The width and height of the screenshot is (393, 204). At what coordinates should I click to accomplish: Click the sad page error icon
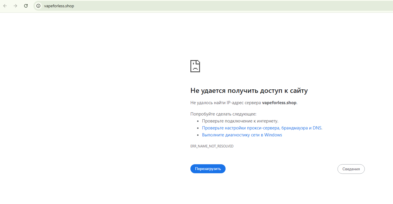[195, 66]
